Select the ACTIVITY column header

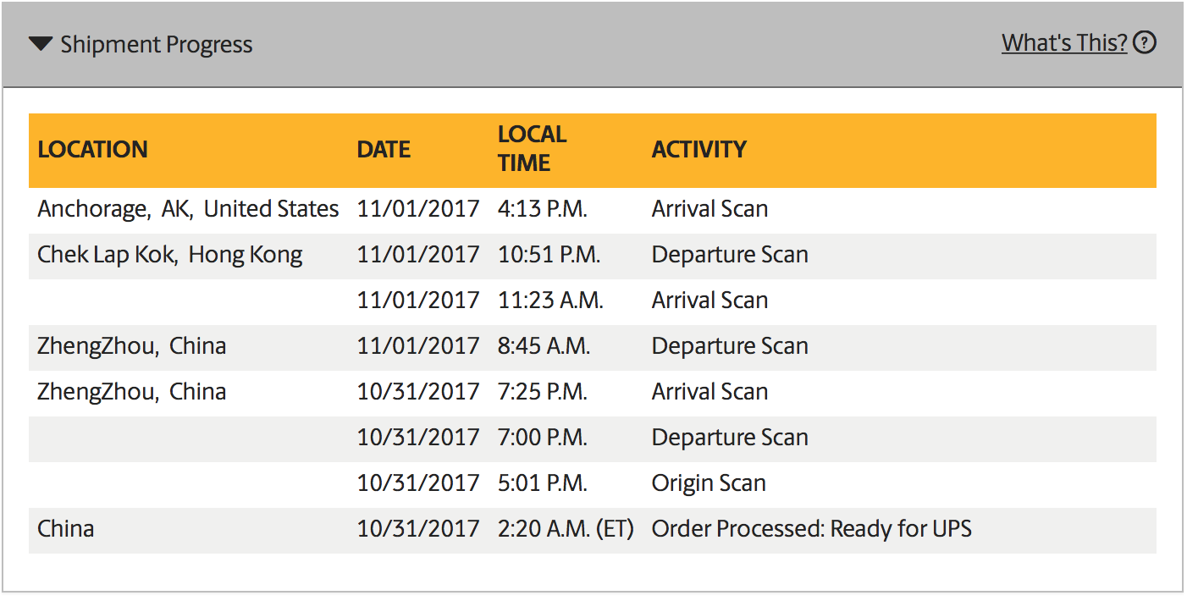tap(699, 150)
